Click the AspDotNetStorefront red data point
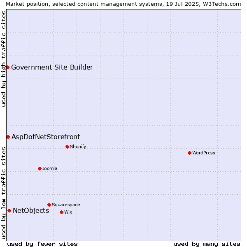Screen dimensions: 247x247 [8, 137]
